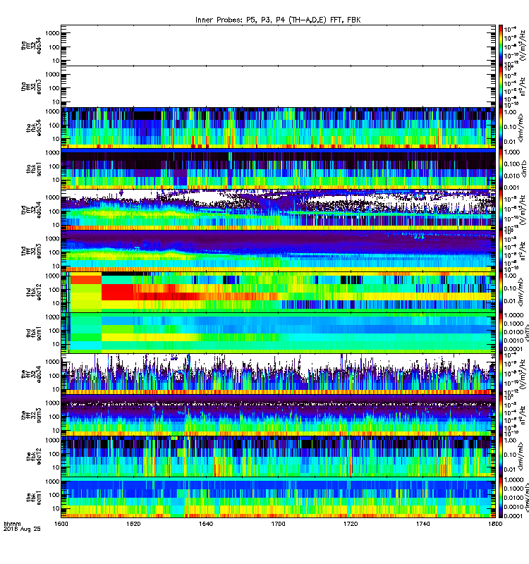The width and height of the screenshot is (529, 564).
Task: Click the the fbk edc12 spectrogram panel
Action: tap(278, 456)
